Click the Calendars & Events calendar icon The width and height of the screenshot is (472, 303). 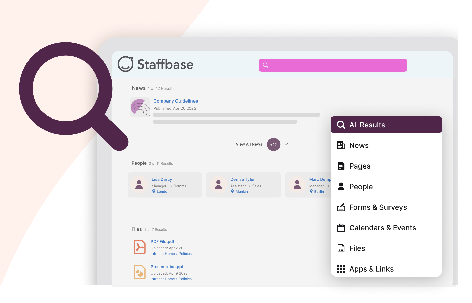coord(341,228)
